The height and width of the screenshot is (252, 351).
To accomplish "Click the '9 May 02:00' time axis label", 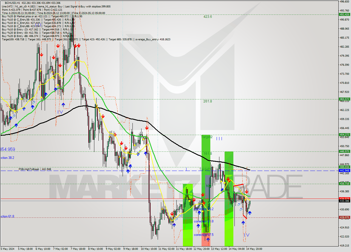I will [x=113, y=249].
